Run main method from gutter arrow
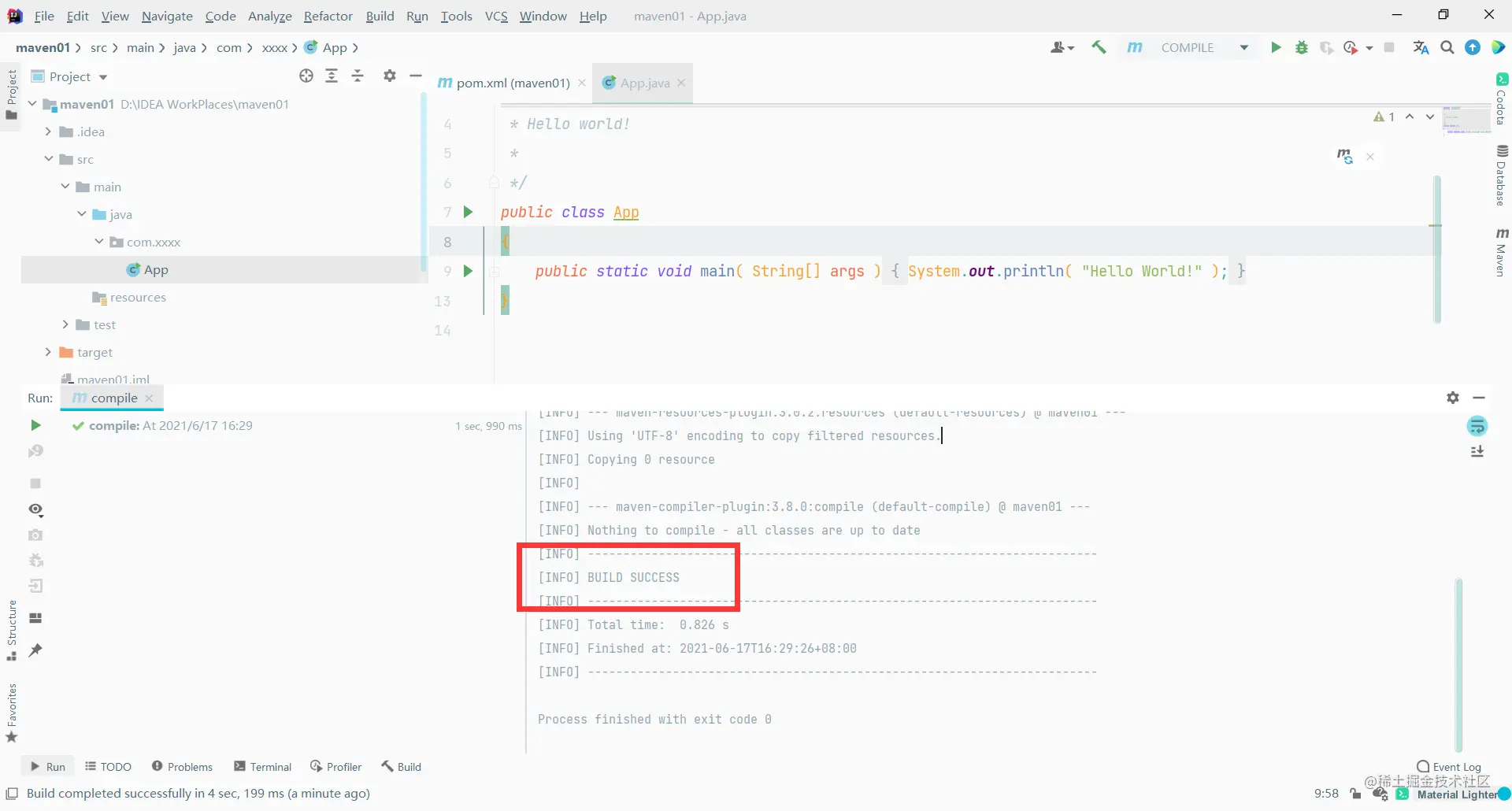This screenshot has width=1512, height=811. (x=468, y=271)
